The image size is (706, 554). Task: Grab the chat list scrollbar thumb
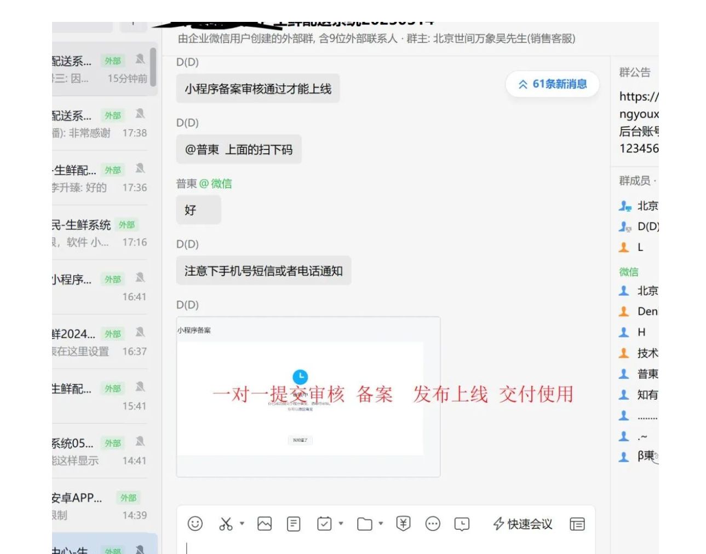(153, 67)
